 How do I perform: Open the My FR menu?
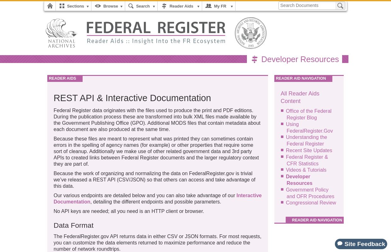219,6
